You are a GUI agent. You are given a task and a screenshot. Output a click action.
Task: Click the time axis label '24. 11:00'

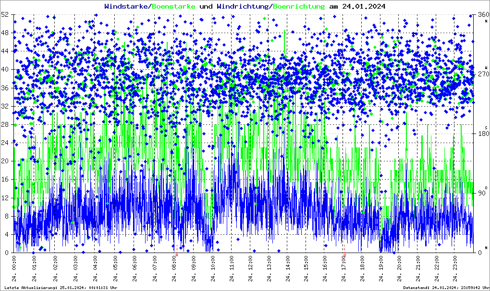232,268
